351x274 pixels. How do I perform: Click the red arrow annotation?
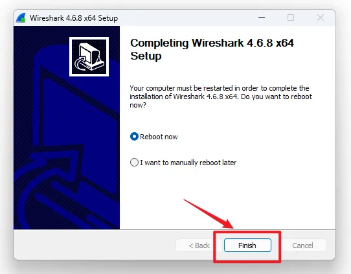coord(209,214)
